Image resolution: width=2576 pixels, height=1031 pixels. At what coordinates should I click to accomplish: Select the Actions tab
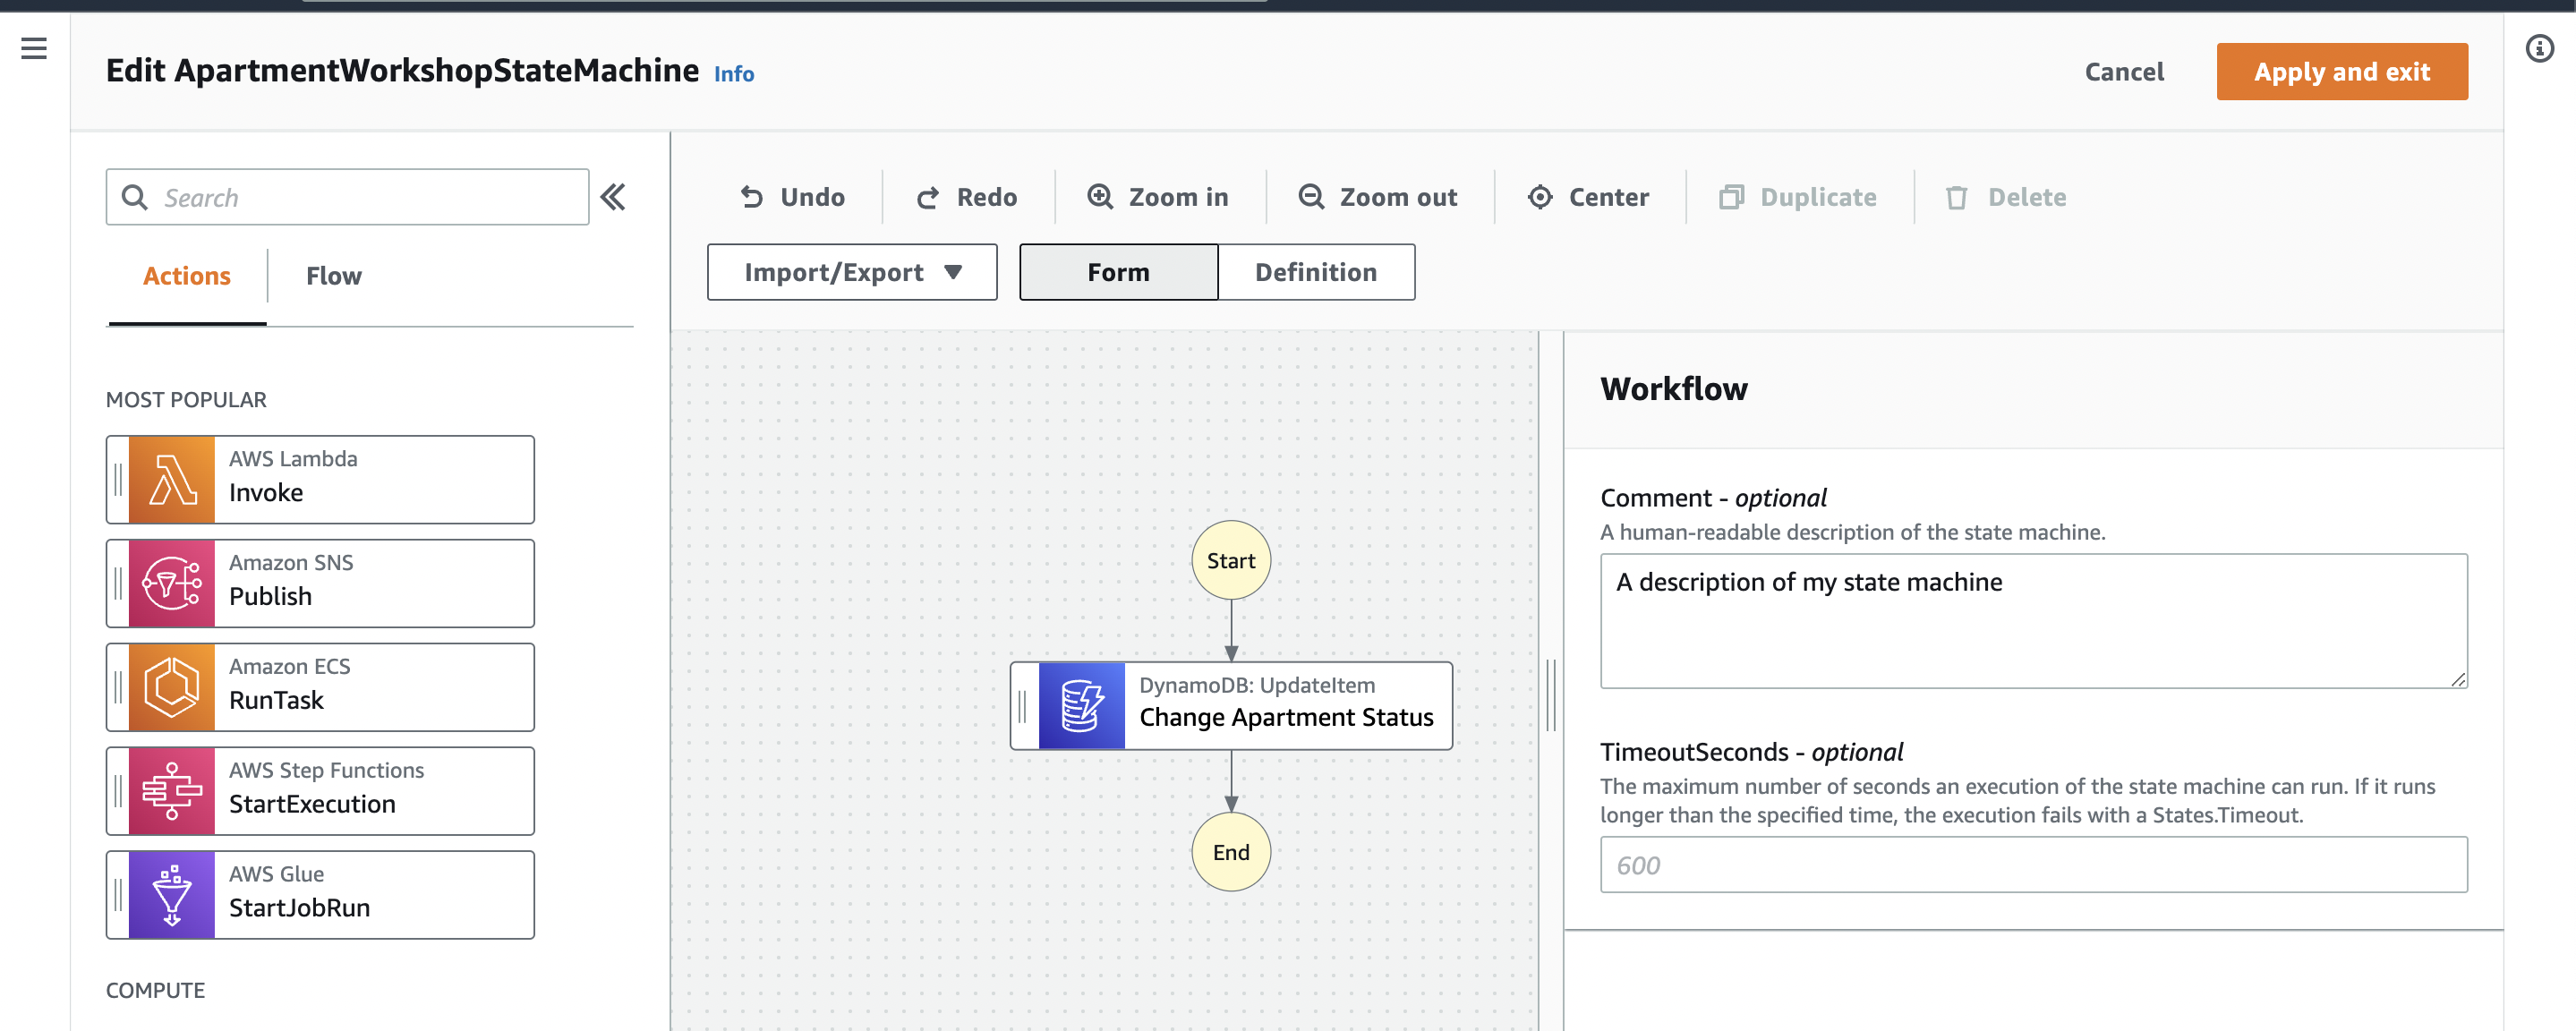coord(187,276)
